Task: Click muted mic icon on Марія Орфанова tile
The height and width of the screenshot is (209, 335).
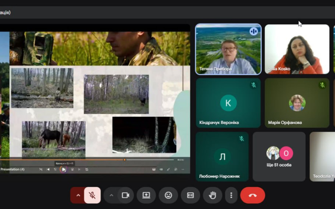Action: (322, 85)
